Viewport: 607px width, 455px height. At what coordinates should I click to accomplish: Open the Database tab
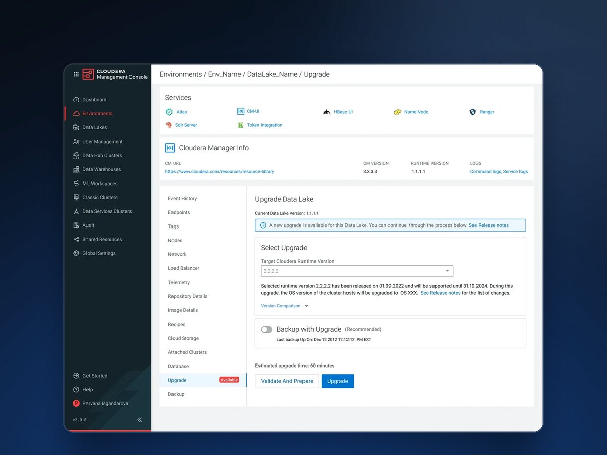(179, 367)
